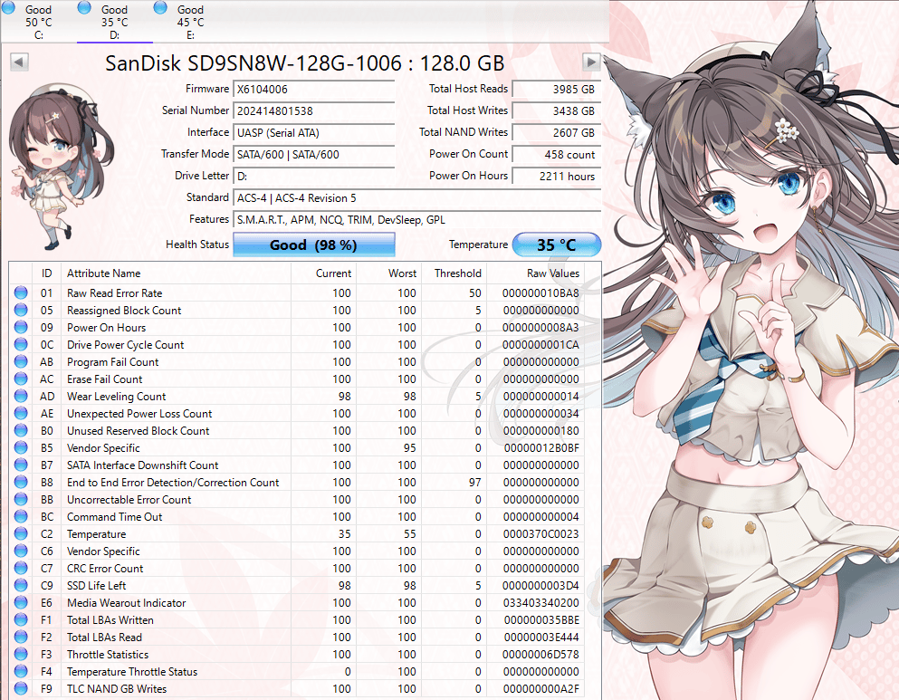
Task: Click the status orb for Media Wearout Indicator
Action: click(x=21, y=602)
